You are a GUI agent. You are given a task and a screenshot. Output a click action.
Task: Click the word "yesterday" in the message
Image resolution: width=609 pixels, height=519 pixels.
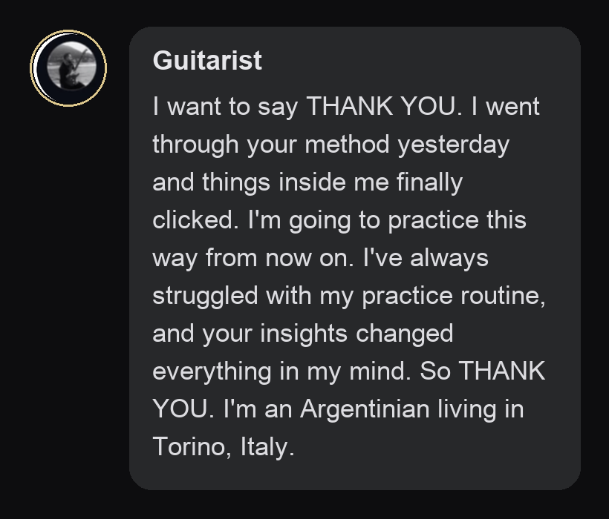click(453, 145)
